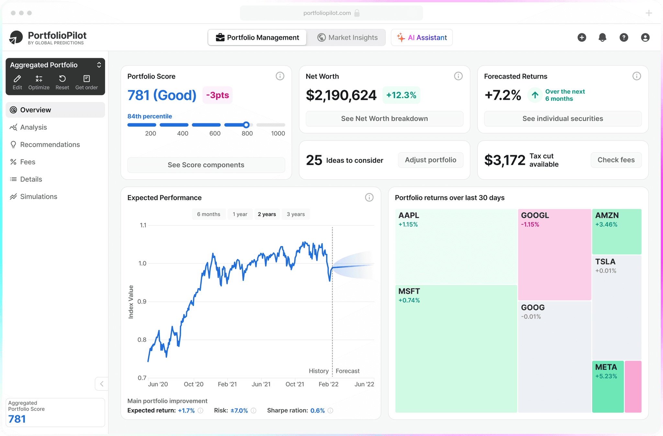Click Expected Performance info icon
663x436 pixels.
pos(369,197)
